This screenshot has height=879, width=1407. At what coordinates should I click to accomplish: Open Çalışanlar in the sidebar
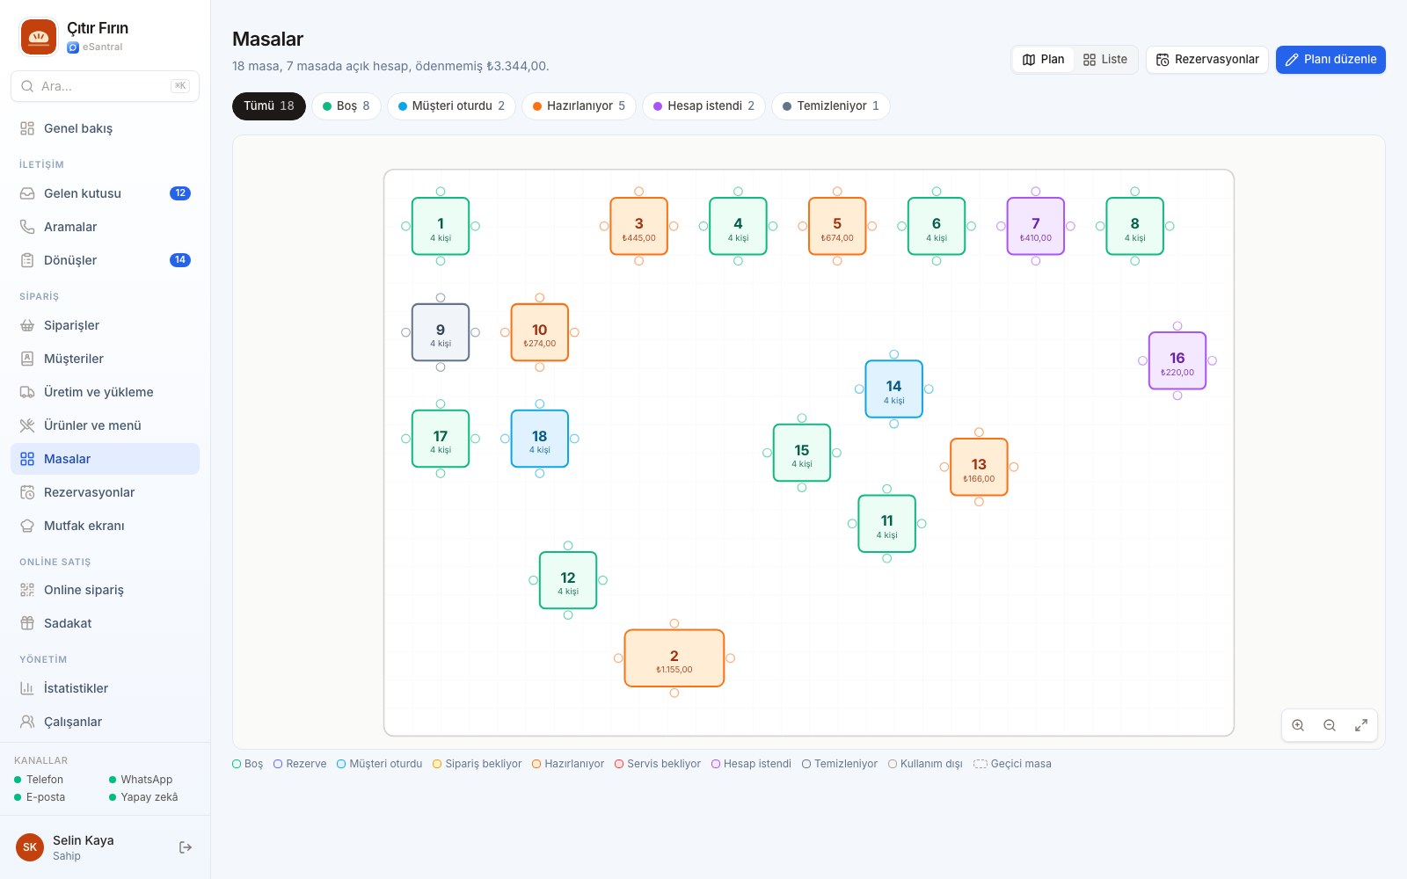tap(106, 722)
